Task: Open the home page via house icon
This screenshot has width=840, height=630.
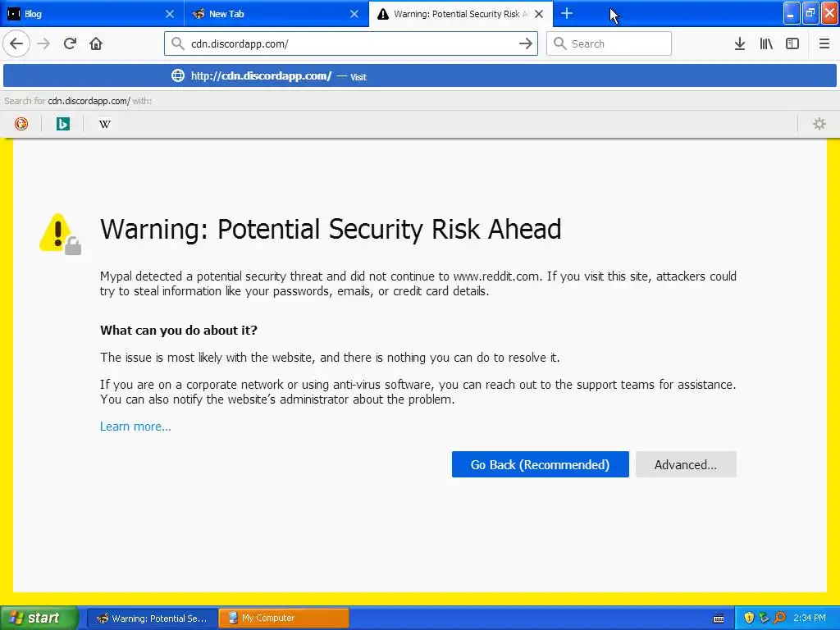Action: (96, 43)
